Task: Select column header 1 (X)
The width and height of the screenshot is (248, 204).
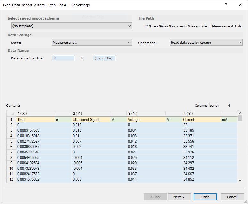Action: (36, 114)
